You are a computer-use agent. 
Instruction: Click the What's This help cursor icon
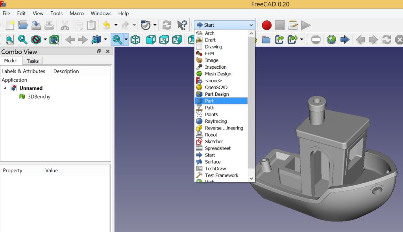point(182,25)
